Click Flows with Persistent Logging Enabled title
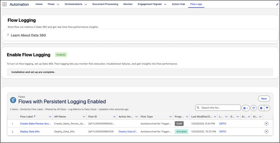The width and height of the screenshot is (280, 143). click(62, 102)
